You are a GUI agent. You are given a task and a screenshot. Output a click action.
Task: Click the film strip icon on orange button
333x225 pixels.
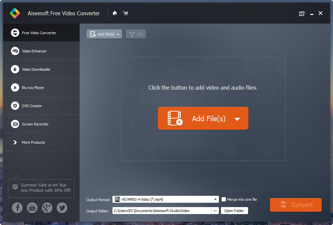175,118
